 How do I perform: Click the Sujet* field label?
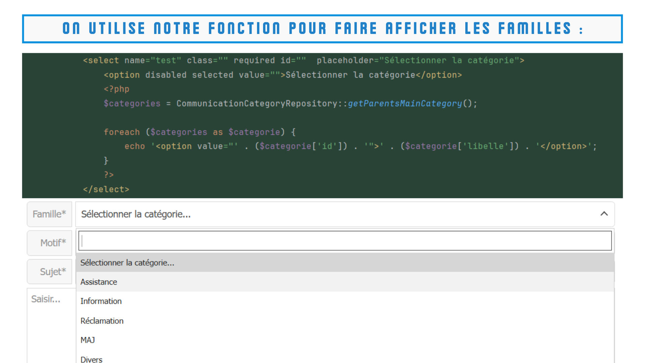[53, 272]
